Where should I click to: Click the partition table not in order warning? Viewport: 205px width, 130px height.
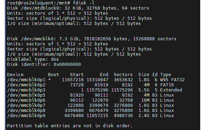tap(70, 126)
